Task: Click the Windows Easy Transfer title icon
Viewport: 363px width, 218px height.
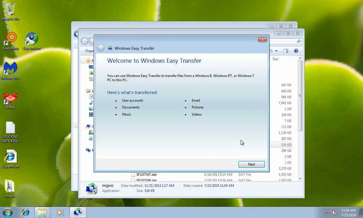Action: tap(110, 48)
